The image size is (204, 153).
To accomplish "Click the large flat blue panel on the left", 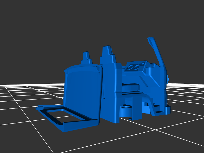I will (x=83, y=94).
